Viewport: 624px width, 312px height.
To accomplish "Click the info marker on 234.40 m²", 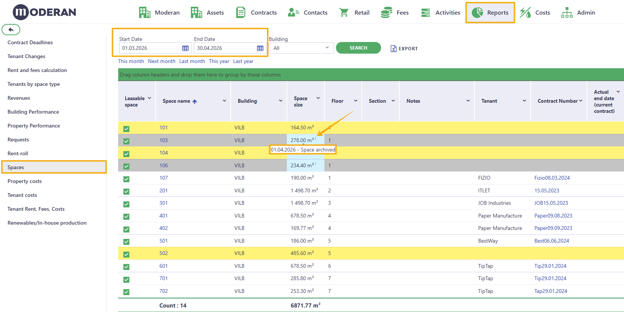I will (315, 163).
